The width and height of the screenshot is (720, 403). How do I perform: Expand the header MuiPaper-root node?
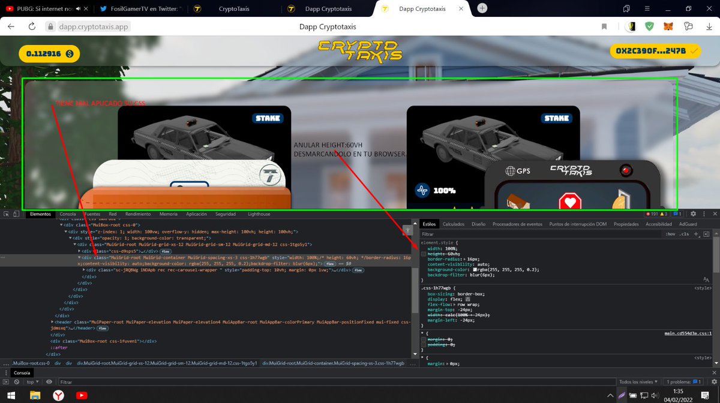coord(52,322)
